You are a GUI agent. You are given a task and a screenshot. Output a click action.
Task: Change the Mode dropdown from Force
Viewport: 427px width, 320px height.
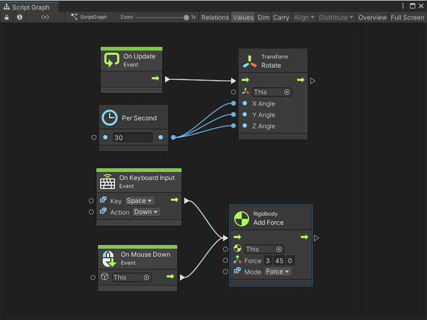278,271
